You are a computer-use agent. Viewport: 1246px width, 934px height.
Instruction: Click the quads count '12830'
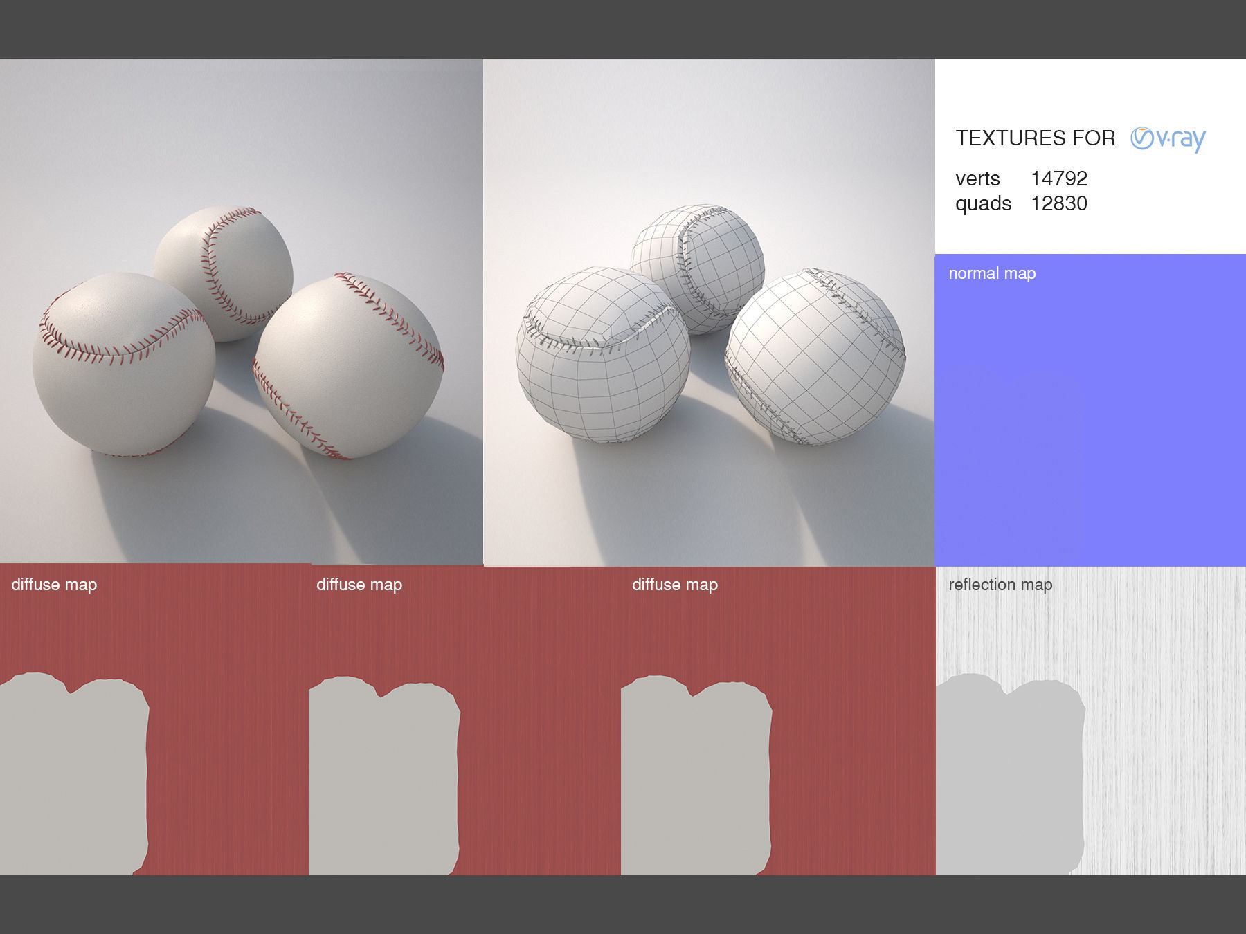tap(1059, 203)
